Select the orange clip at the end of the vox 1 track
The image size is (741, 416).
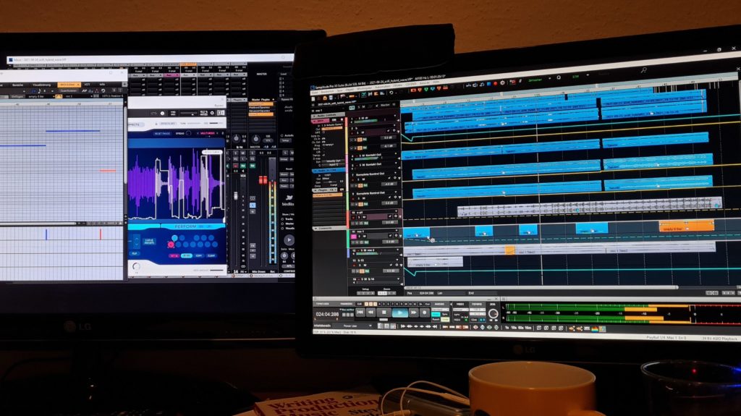pyautogui.click(x=686, y=226)
